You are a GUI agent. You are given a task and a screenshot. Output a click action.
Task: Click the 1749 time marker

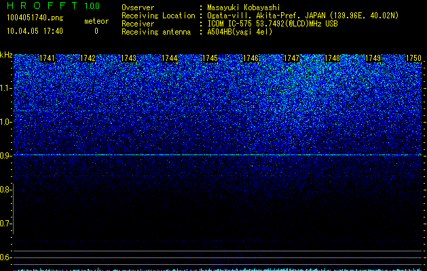click(x=373, y=58)
